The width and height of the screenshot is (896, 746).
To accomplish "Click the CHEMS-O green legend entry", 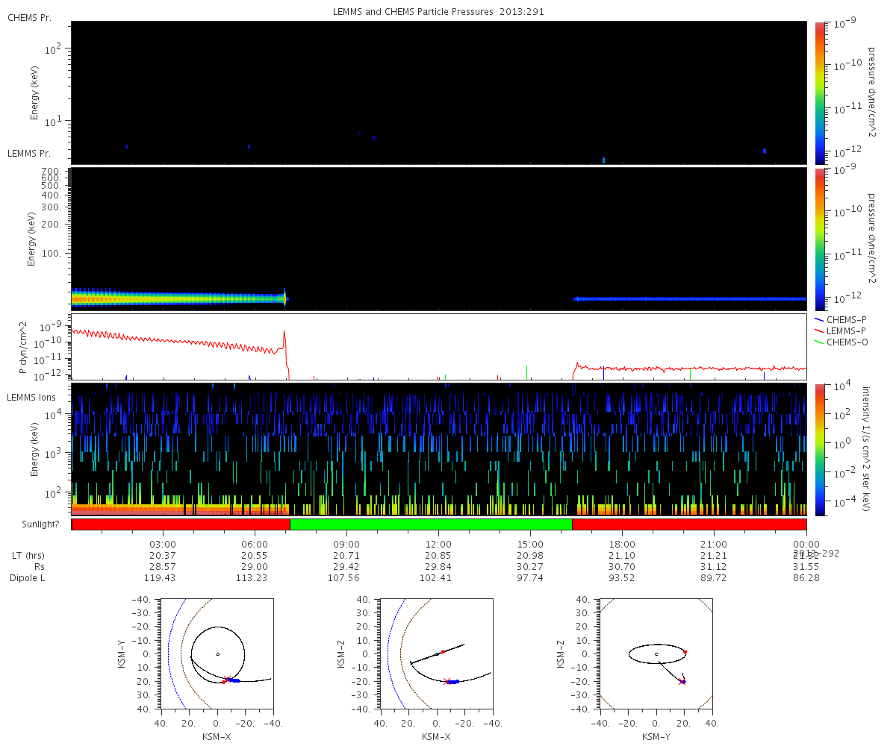I will click(x=841, y=342).
